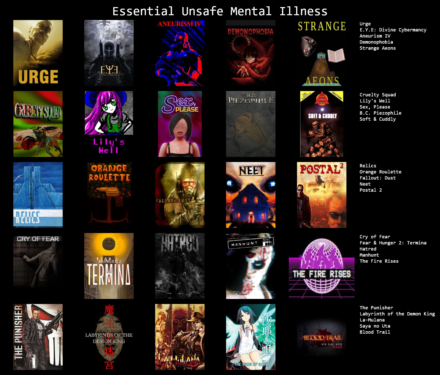Viewport: 440px width, 375px height.
Task: Click the 'Urge' text in the list
Action: [x=365, y=24]
